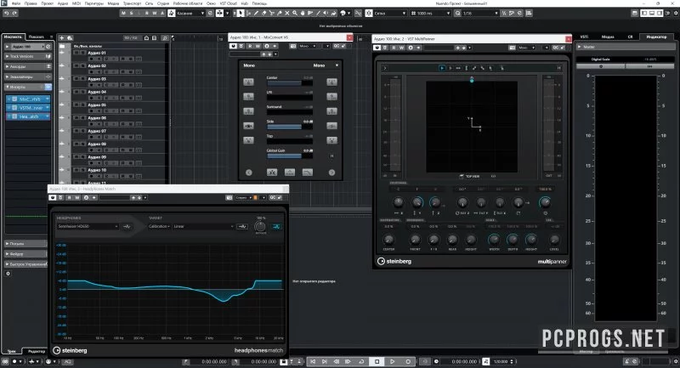Screen dimensions: 680x368
Task: Select the Split scissors tool
Action: point(272,13)
